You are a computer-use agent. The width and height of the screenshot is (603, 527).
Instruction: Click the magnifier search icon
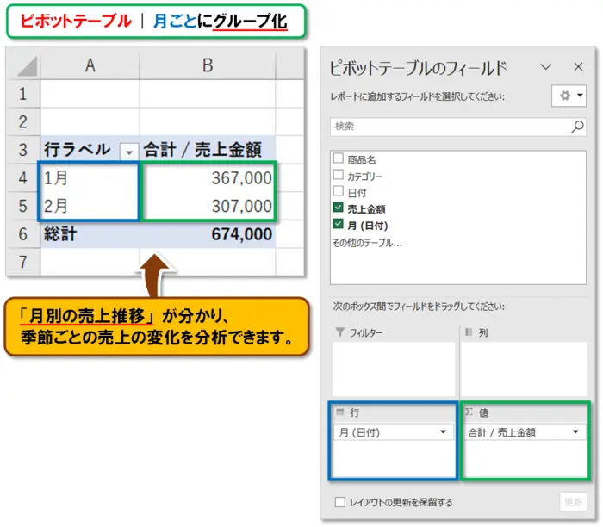point(577,126)
